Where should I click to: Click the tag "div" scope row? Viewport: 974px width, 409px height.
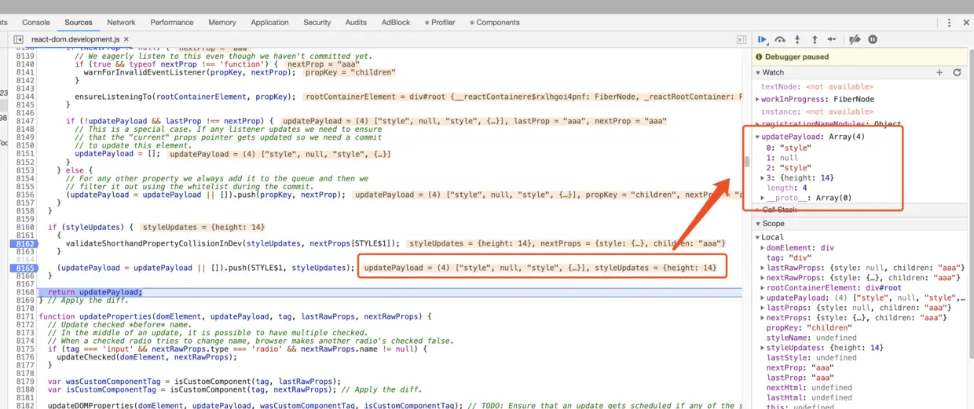[x=788, y=257]
